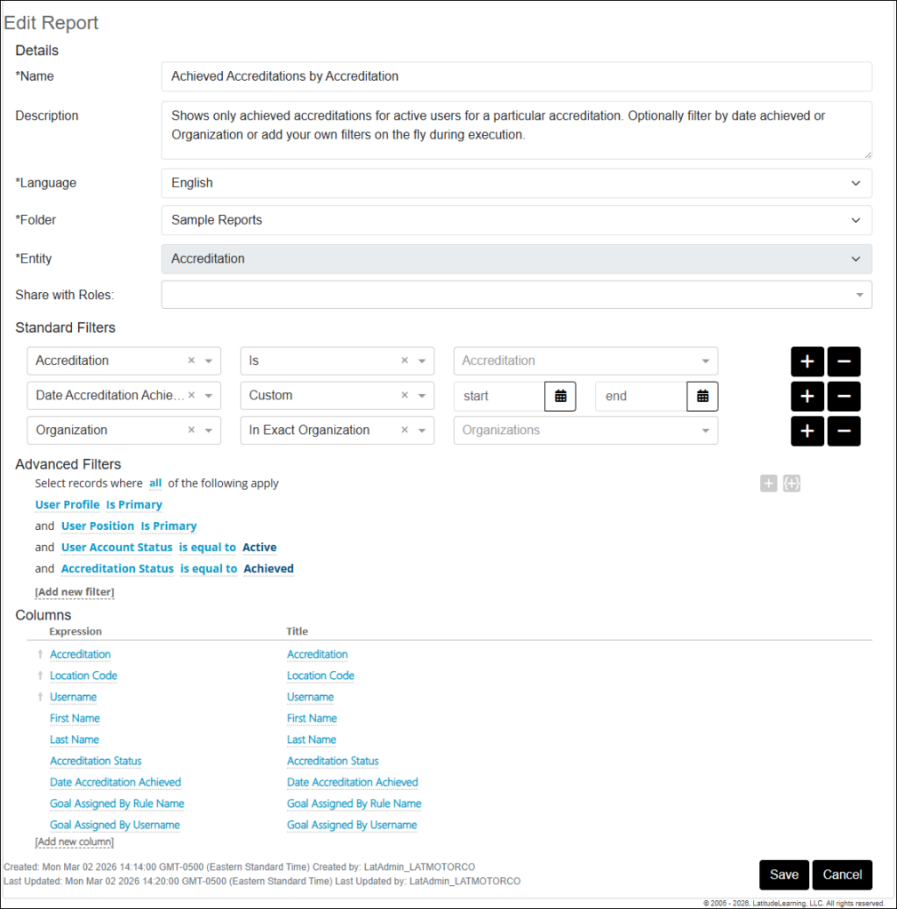Remove the Date Accreditation Achieved filter row

pos(844,396)
